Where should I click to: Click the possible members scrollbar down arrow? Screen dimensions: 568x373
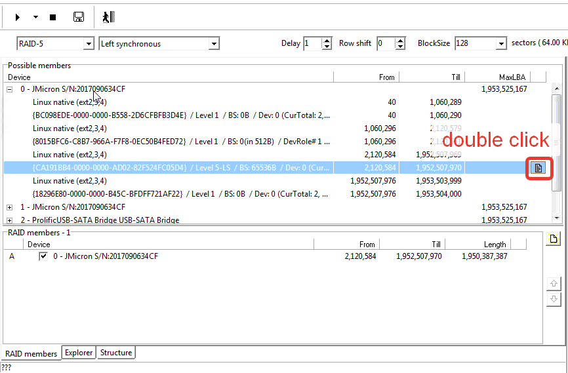(x=557, y=218)
